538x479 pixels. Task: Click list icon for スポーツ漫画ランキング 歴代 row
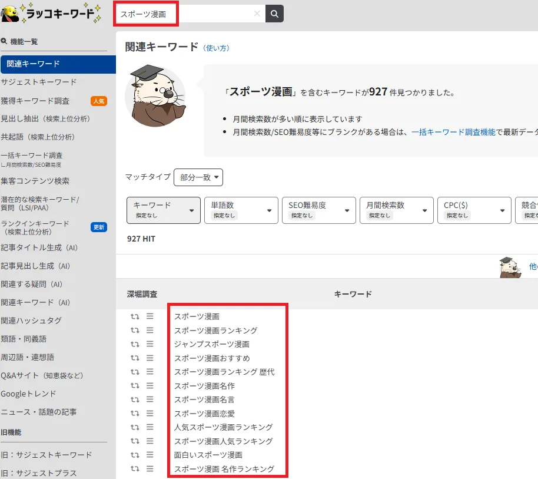[x=150, y=372]
